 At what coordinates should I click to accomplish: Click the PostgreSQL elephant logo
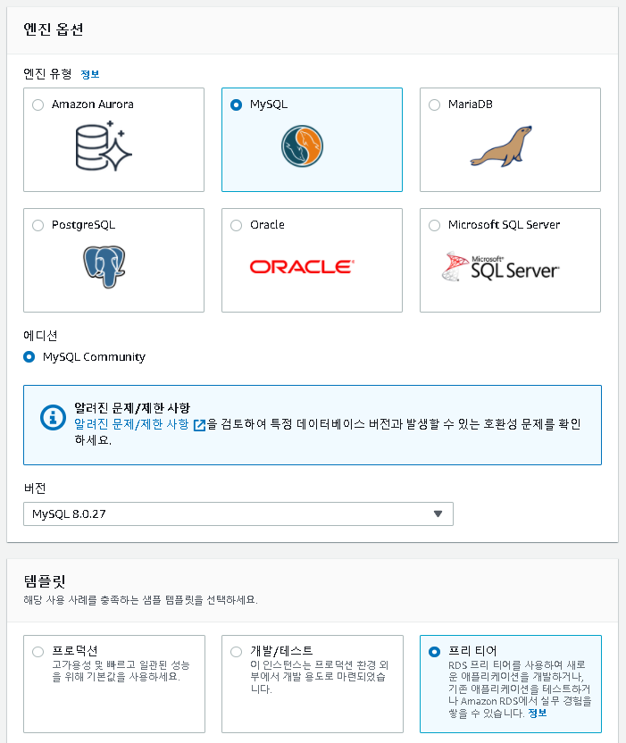(x=104, y=266)
